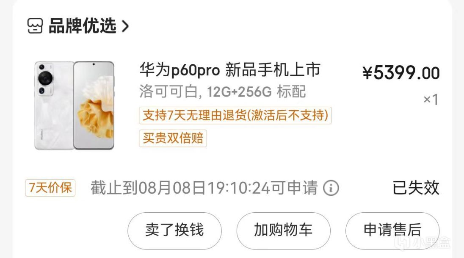Open the 华为p60pro 新品手机上市 product title
This screenshot has height=258, width=464.
[x=230, y=70]
